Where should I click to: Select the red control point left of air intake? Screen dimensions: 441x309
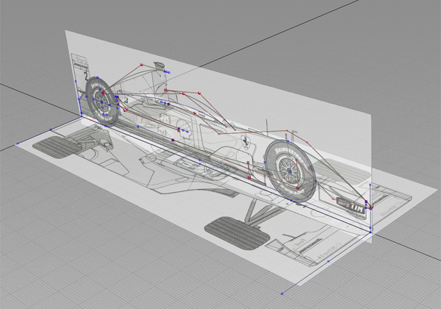[141, 64]
